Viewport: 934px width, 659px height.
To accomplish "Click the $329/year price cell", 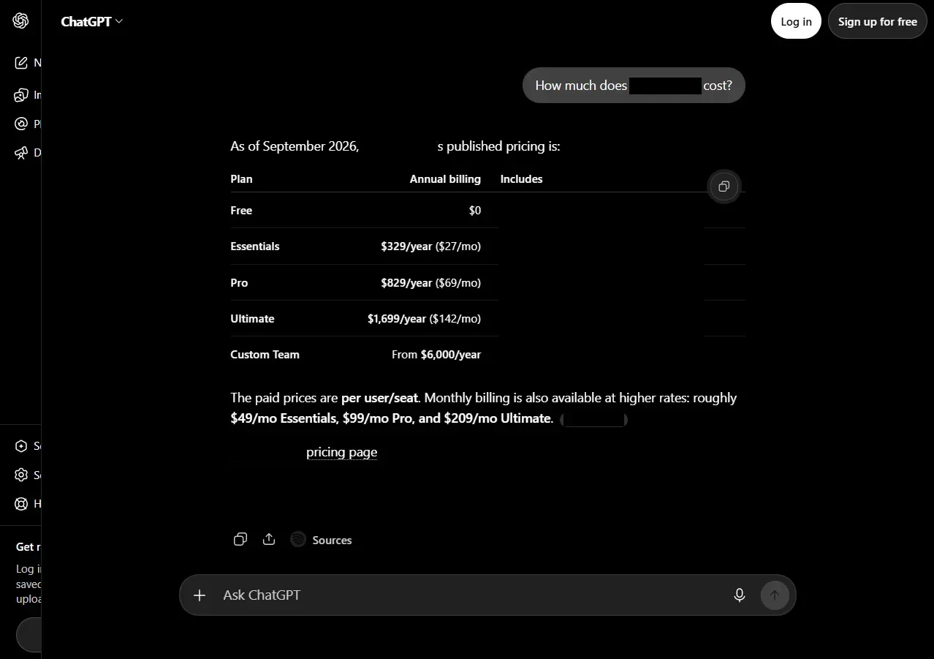I will [x=430, y=246].
